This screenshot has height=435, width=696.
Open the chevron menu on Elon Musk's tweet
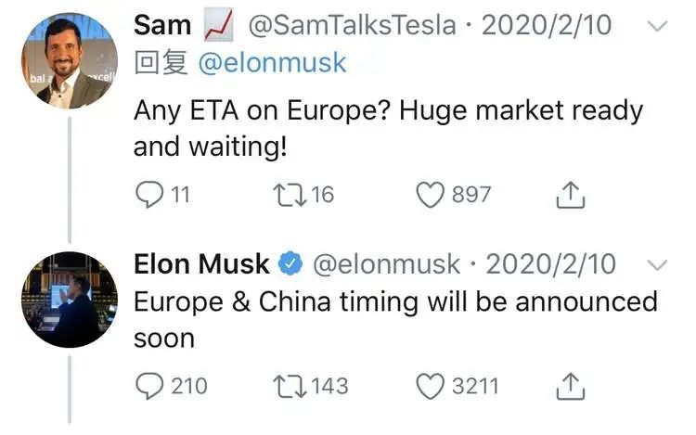click(x=657, y=265)
